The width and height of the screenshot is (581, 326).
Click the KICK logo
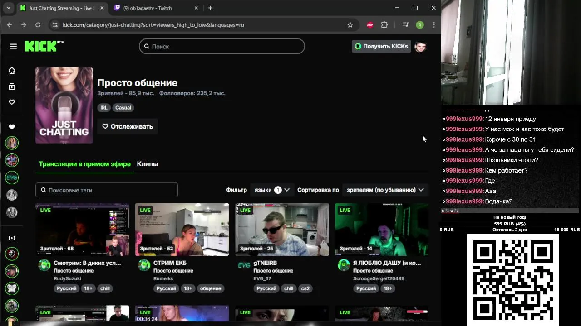tap(44, 46)
